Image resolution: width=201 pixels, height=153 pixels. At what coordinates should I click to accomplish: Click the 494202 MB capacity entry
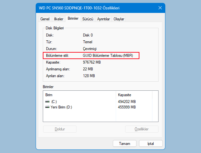[127, 102]
